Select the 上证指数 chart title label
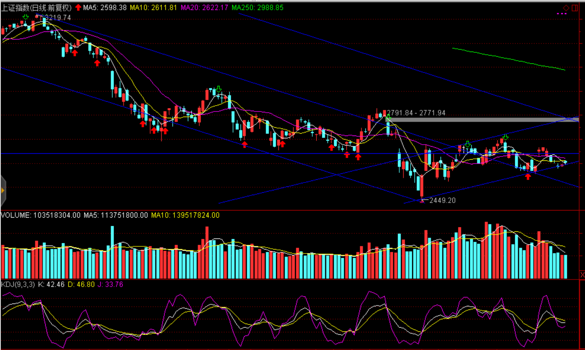The width and height of the screenshot is (585, 350). [36, 7]
